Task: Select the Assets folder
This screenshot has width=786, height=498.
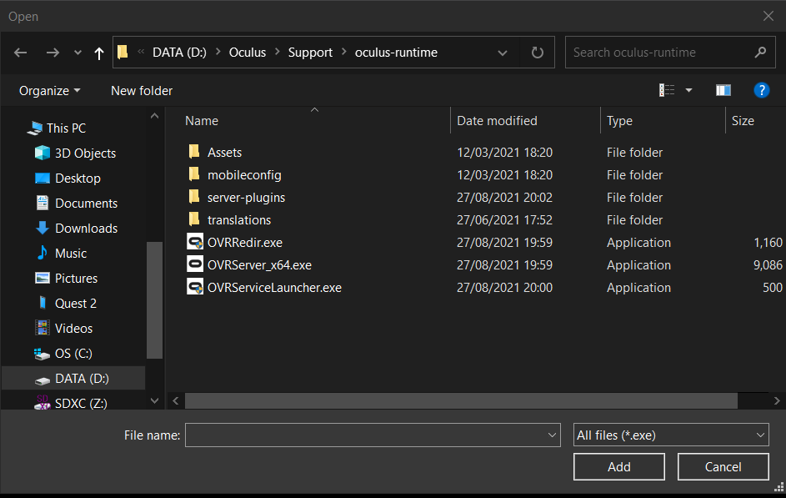Action: [x=224, y=153]
